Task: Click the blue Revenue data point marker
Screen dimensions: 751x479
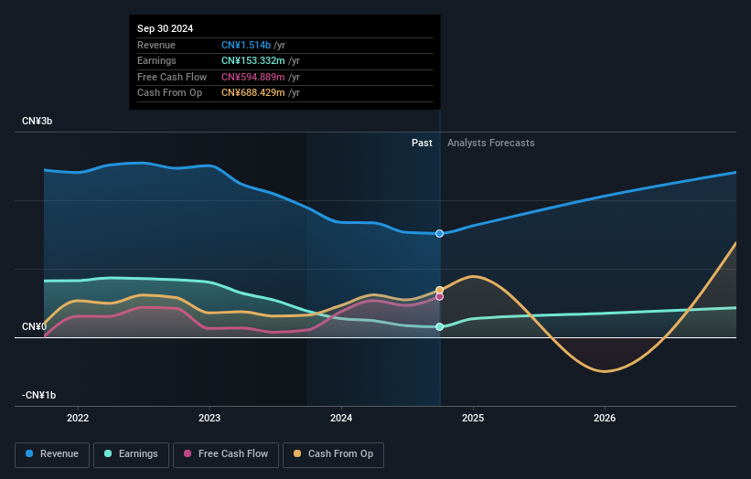Action: 440,234
